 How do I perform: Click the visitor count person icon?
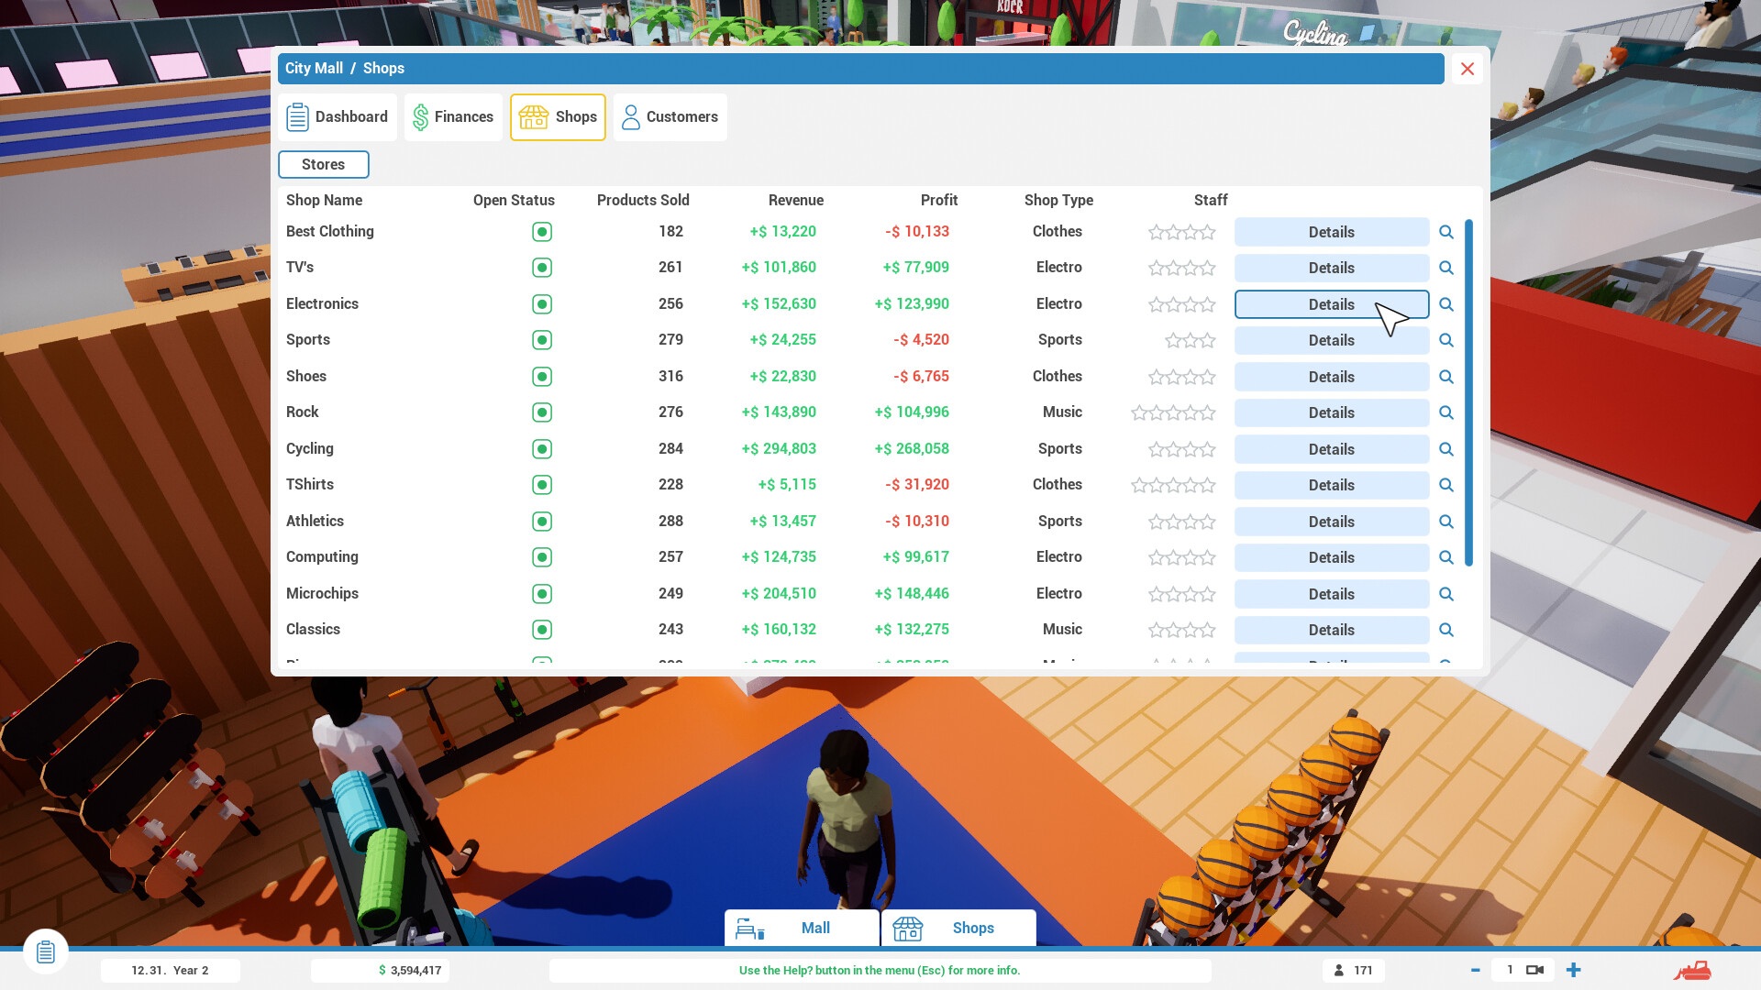tap(1339, 970)
